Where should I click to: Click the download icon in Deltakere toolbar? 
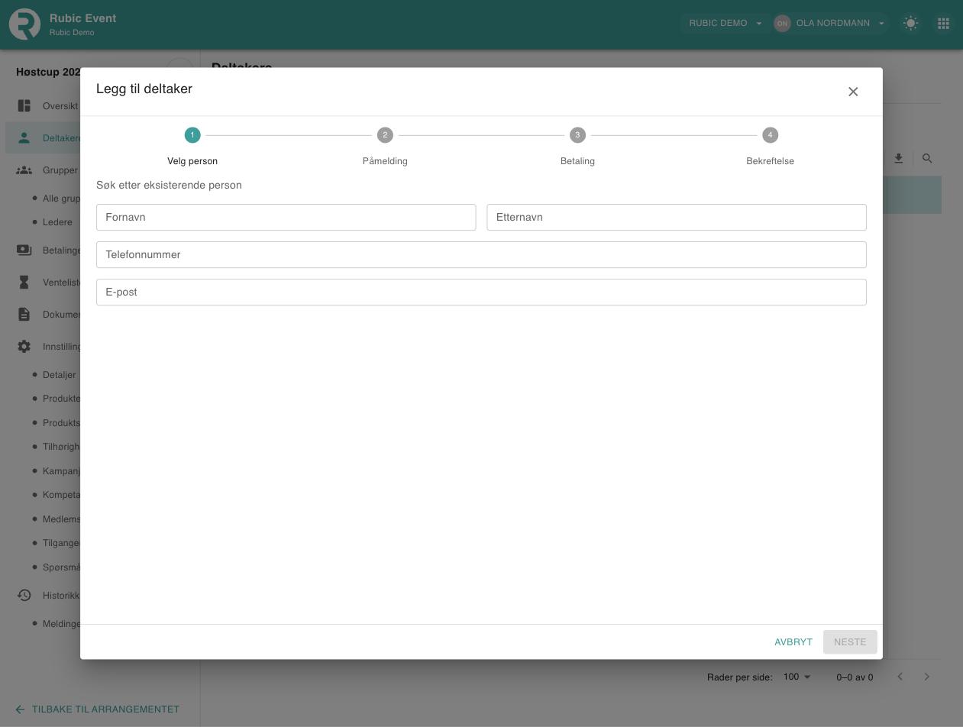(x=899, y=158)
